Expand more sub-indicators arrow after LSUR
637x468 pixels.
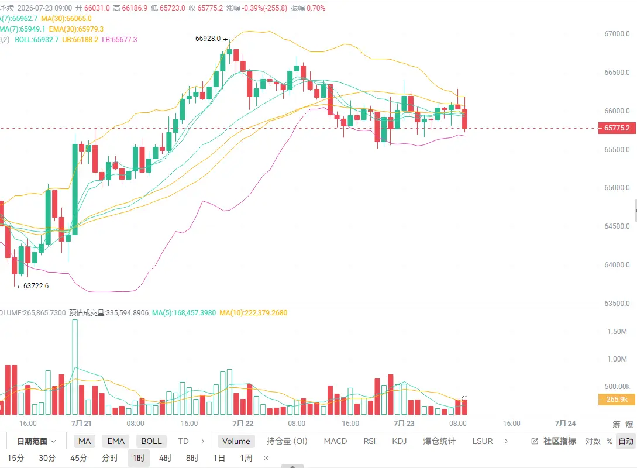point(506,441)
